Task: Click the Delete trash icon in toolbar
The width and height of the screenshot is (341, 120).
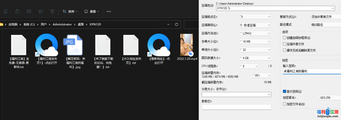Action: pos(52,11)
